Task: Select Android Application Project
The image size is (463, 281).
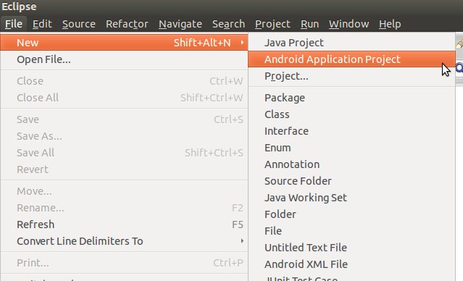Action: (x=351, y=59)
